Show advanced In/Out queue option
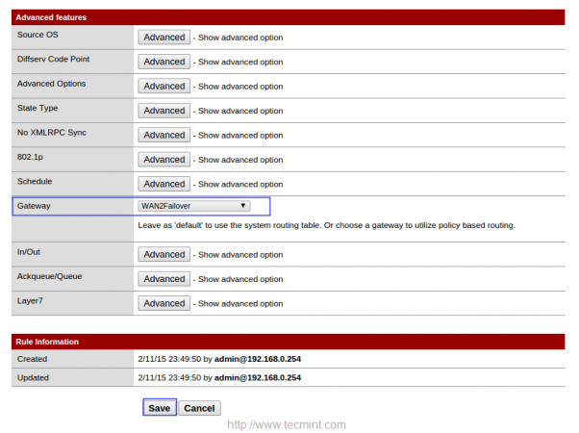 [164, 255]
